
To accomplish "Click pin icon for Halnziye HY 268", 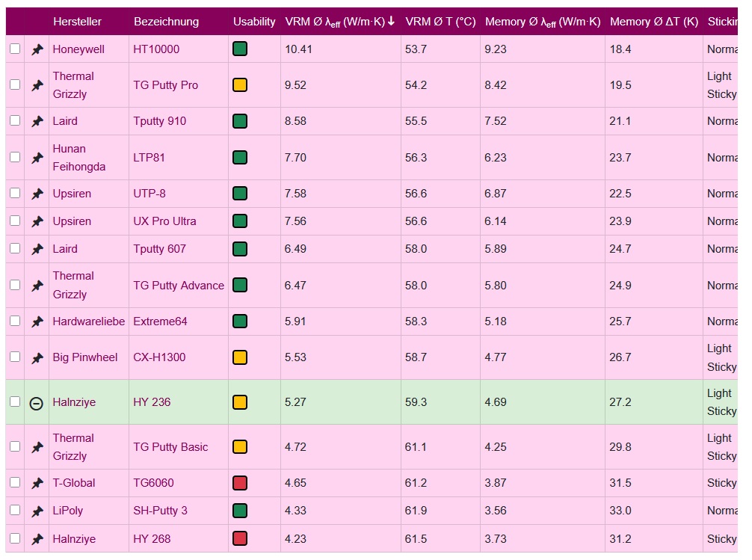I will coord(37,539).
